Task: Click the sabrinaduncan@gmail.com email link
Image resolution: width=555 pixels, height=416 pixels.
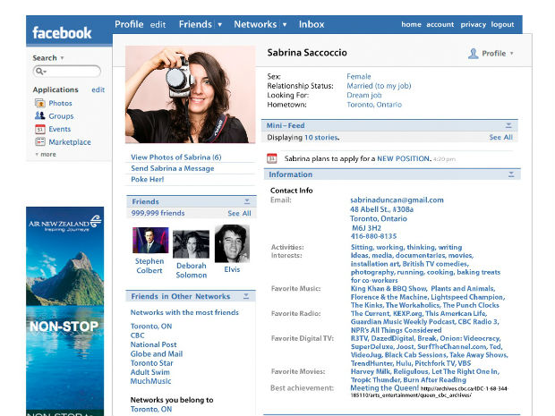Action: (x=397, y=200)
